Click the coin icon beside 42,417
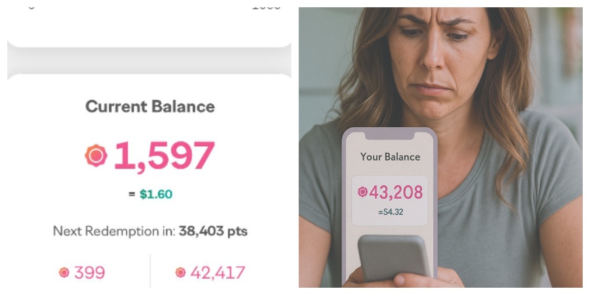590x295 pixels. (x=180, y=273)
